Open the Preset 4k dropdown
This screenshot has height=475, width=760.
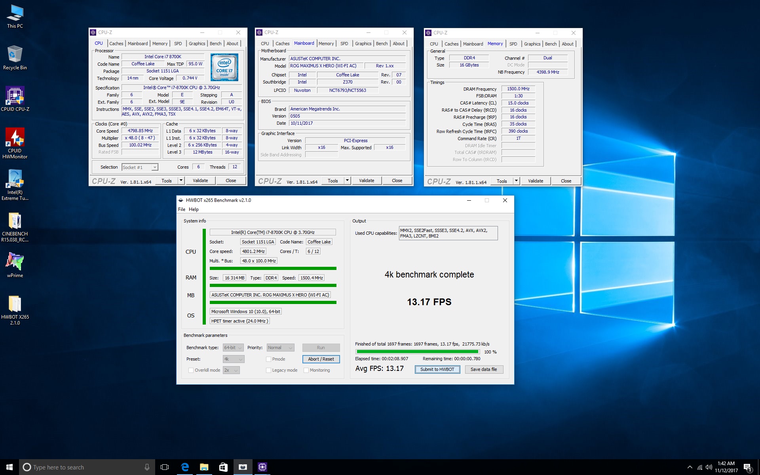(234, 359)
